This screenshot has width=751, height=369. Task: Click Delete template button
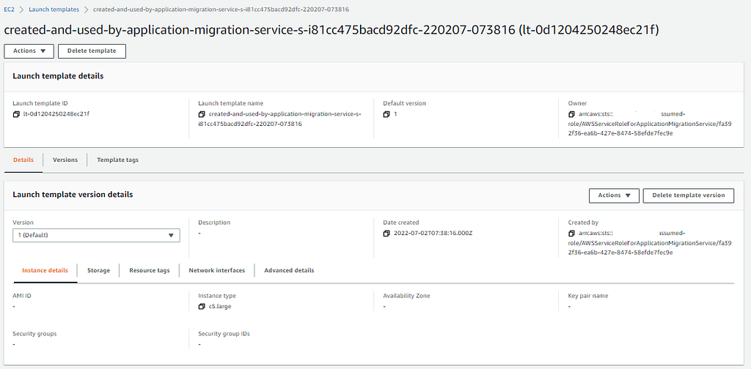[92, 51]
